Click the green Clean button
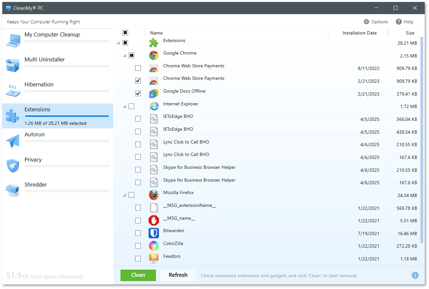Viewport: 429px width, 289px height. point(138,275)
